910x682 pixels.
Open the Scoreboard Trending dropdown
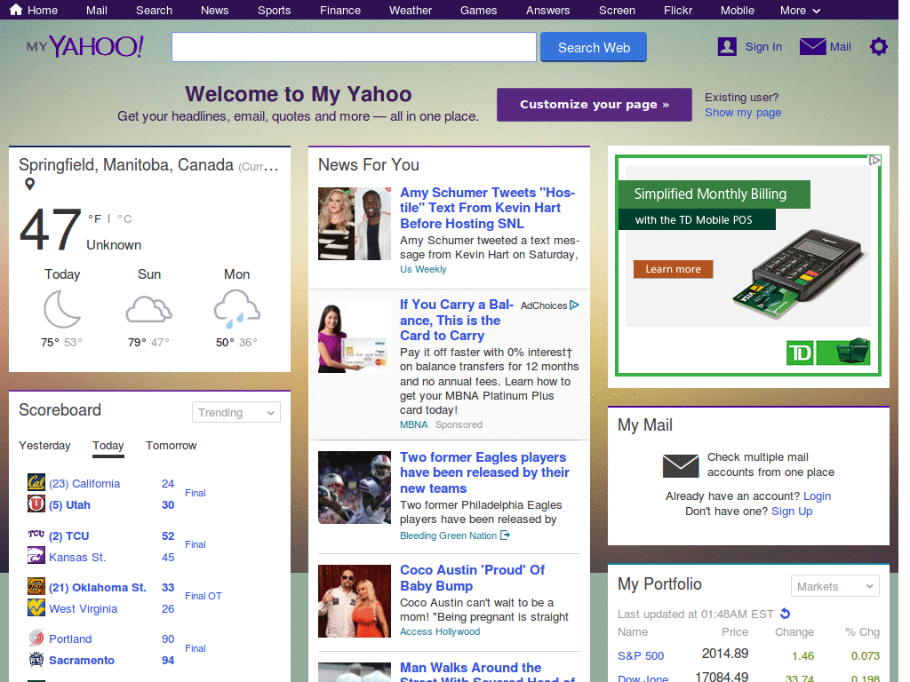pyautogui.click(x=236, y=412)
